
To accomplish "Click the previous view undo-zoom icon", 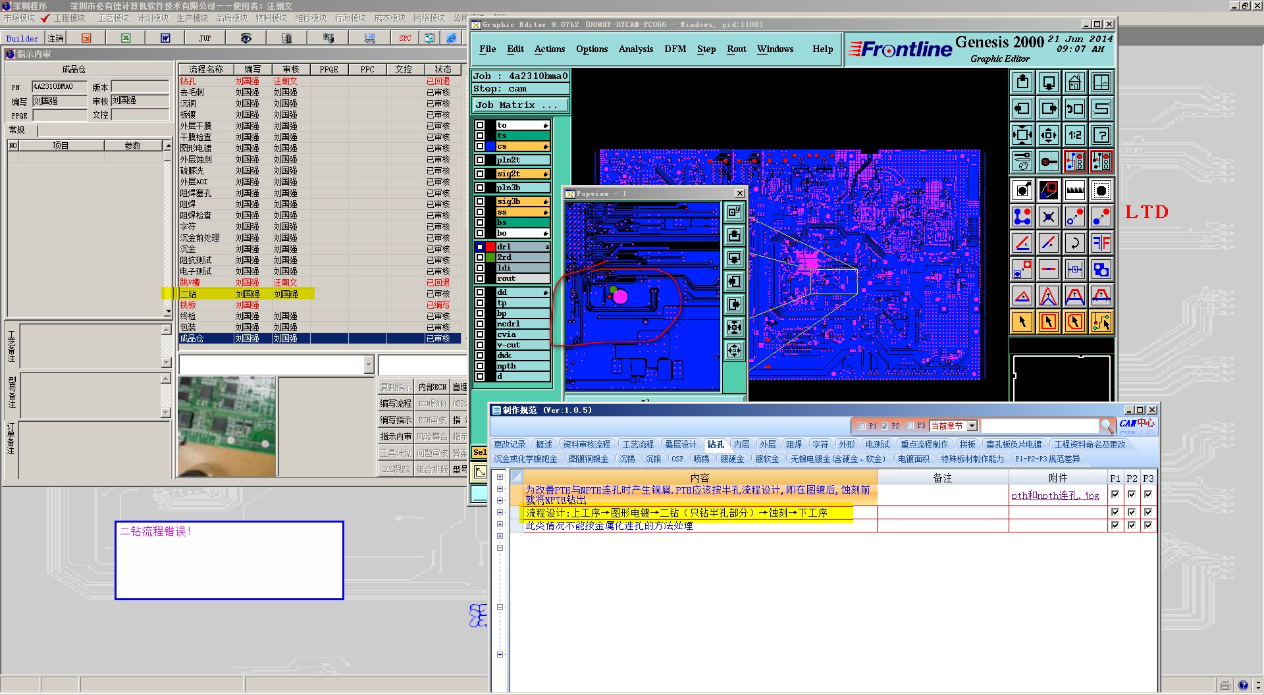I will coord(1074,109).
